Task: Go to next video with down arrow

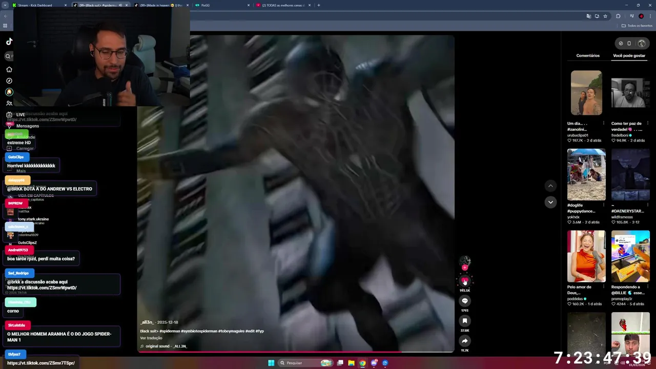Action: point(550,202)
